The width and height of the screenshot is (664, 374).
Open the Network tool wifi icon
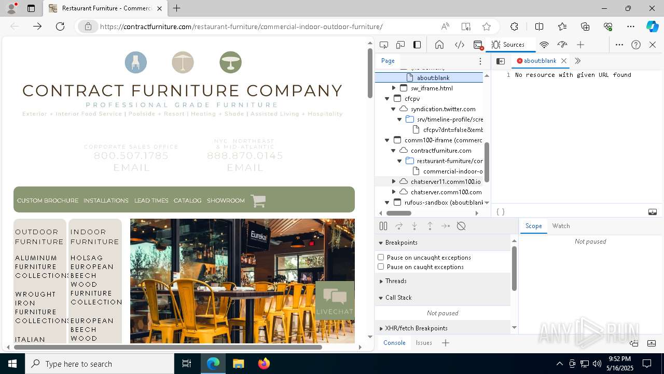pos(544,45)
